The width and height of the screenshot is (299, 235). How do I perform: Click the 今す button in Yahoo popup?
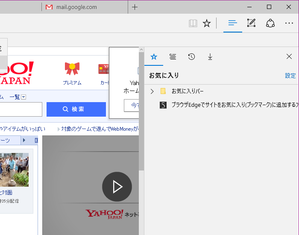coord(132,106)
